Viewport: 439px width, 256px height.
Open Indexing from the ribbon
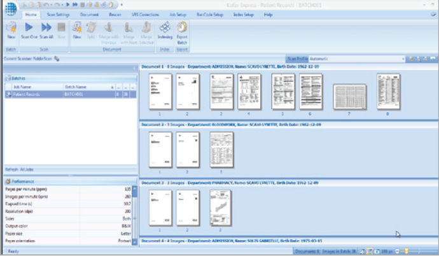[165, 30]
